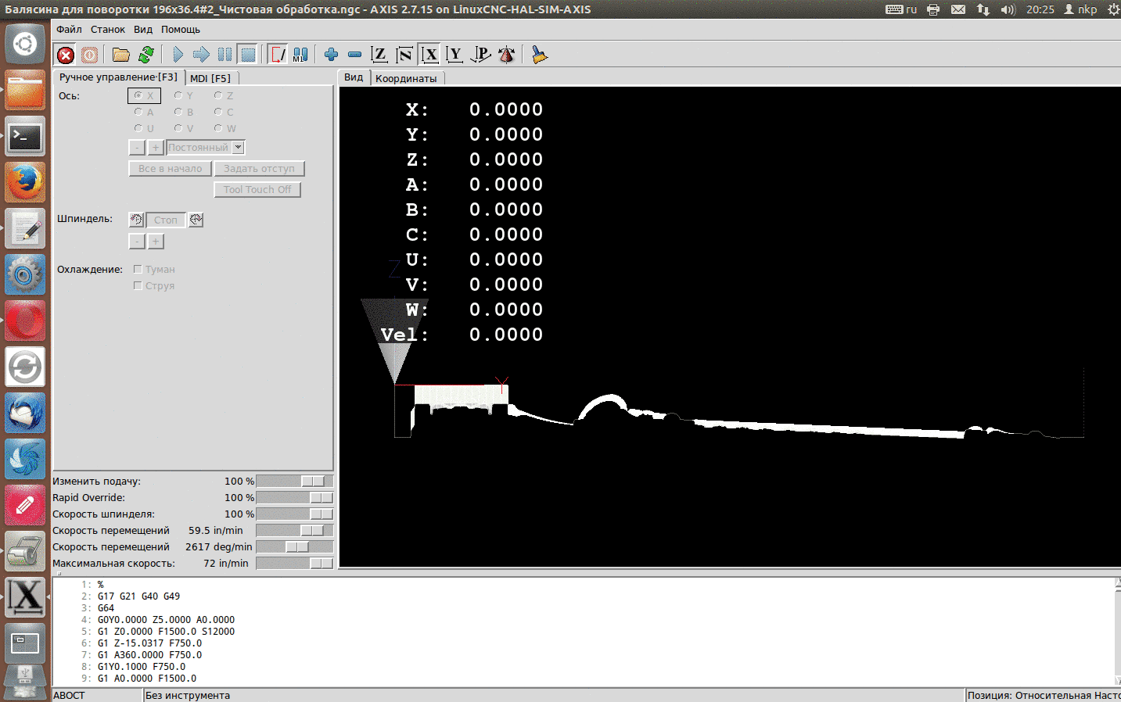1121x702 pixels.
Task: Click the jog plus button beside Постоянный
Action: [x=156, y=147]
